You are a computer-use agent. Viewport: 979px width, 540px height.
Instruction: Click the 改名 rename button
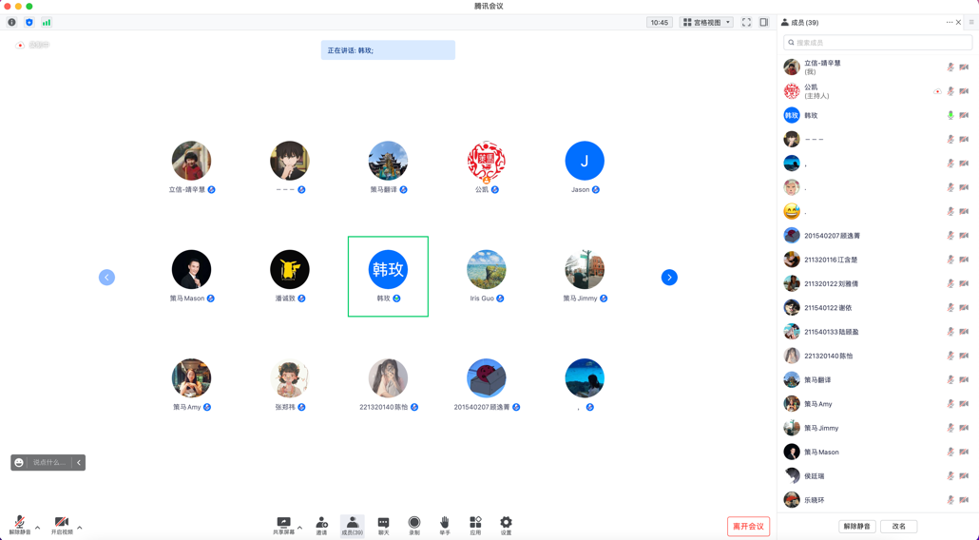(x=898, y=526)
